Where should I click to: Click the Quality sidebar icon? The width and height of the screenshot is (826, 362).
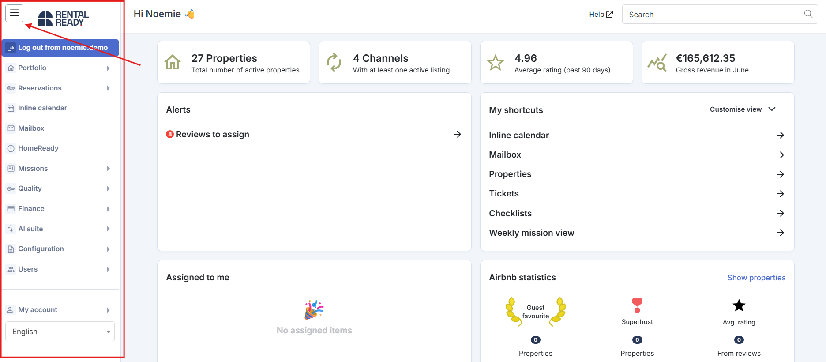(11, 189)
